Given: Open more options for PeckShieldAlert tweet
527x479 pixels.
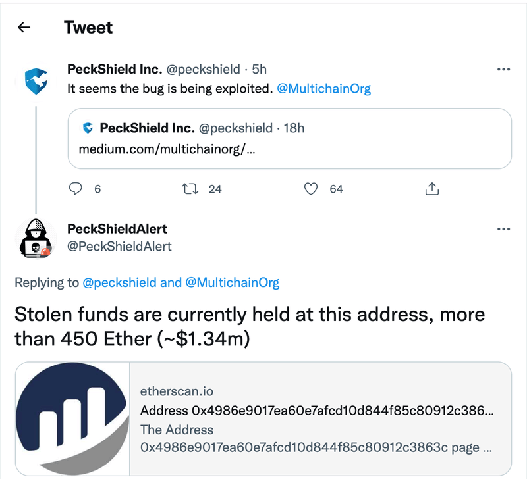Looking at the screenshot, I should tap(503, 229).
